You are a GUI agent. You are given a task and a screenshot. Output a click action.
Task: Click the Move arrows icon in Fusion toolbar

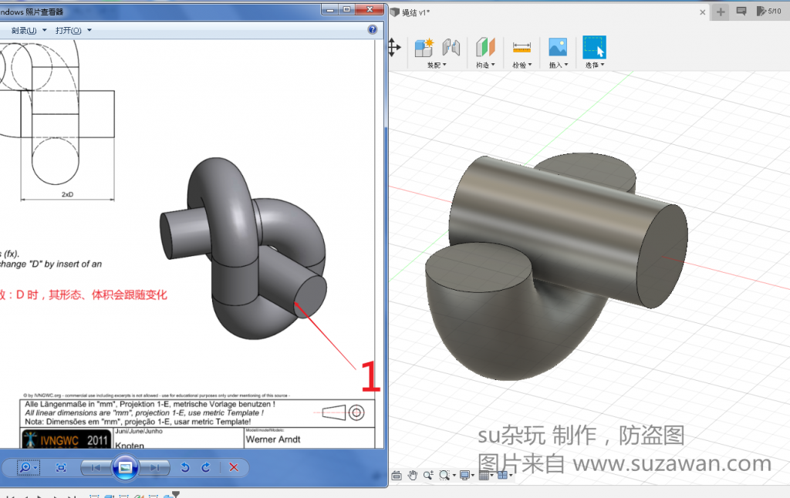coord(394,48)
